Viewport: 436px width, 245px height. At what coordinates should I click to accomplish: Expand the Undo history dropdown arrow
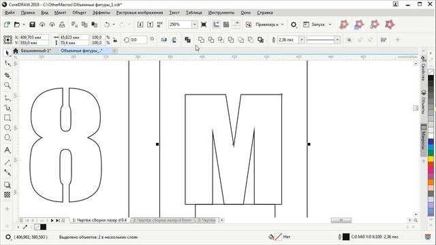coord(114,24)
